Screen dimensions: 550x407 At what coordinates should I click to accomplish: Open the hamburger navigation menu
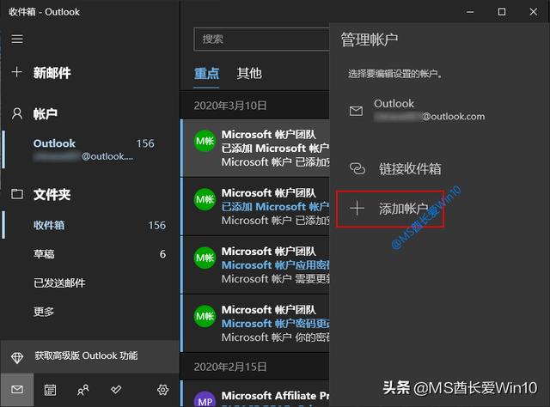coord(17,39)
